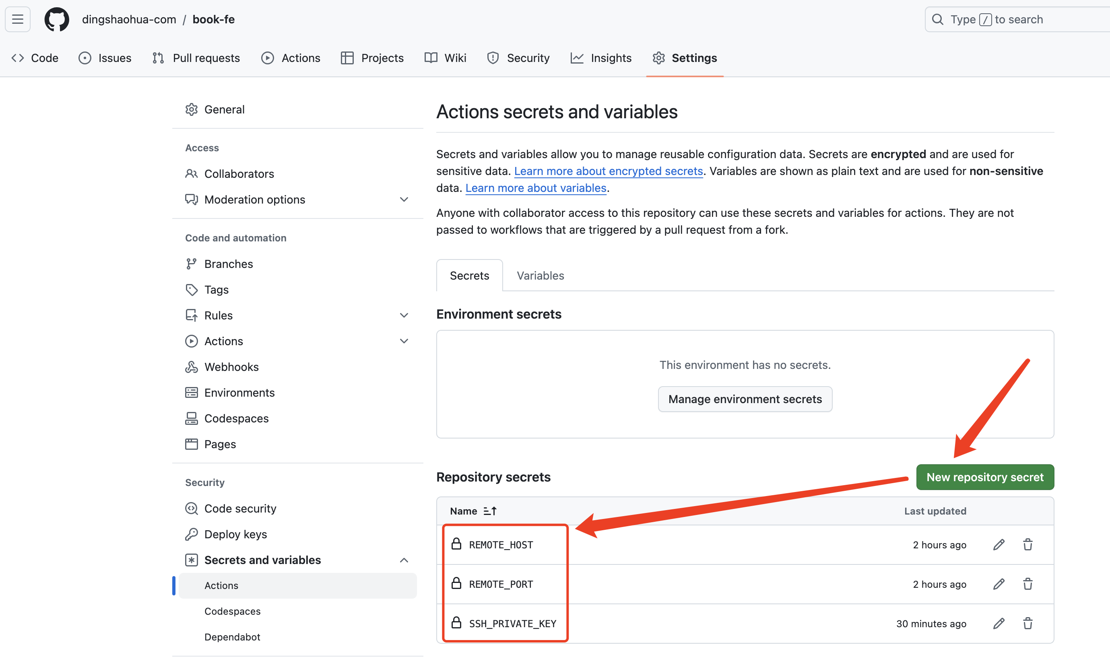Click the delete trash icon for REMOTE_PORT
This screenshot has width=1110, height=663.
(1027, 584)
